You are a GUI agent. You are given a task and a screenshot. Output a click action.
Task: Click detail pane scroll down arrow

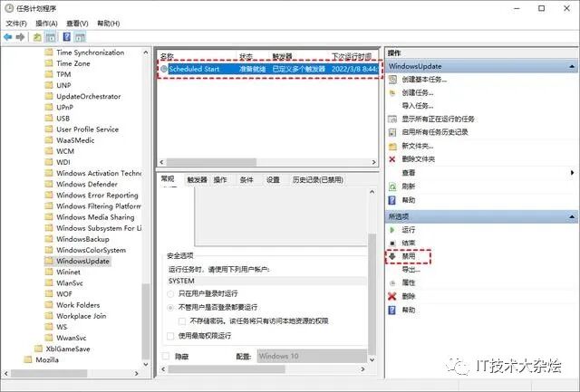tap(372, 359)
